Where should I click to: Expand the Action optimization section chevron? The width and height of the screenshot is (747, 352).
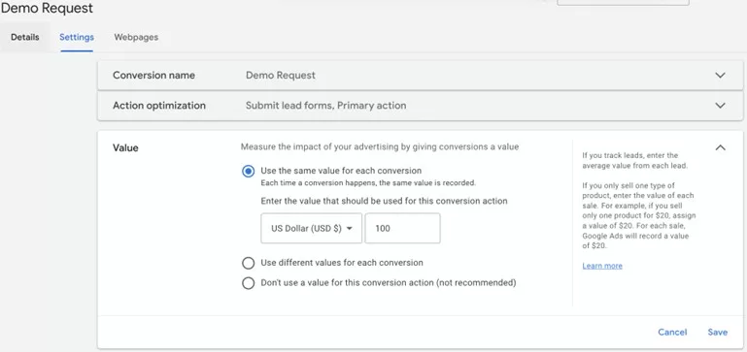coord(720,105)
